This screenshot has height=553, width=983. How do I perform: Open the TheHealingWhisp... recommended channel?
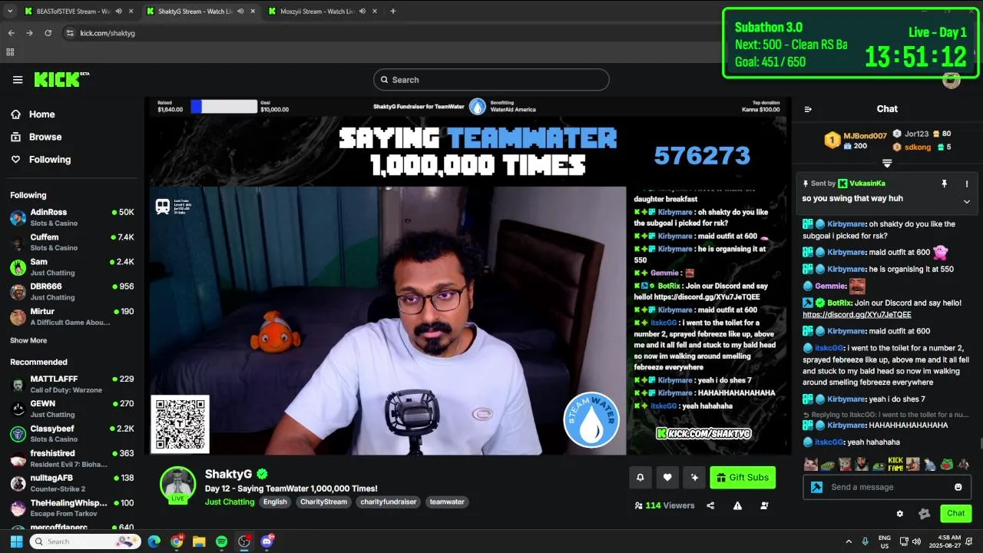coord(72,508)
